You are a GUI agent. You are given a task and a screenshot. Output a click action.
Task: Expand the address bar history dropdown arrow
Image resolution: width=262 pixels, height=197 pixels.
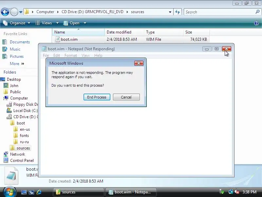pos(170,12)
